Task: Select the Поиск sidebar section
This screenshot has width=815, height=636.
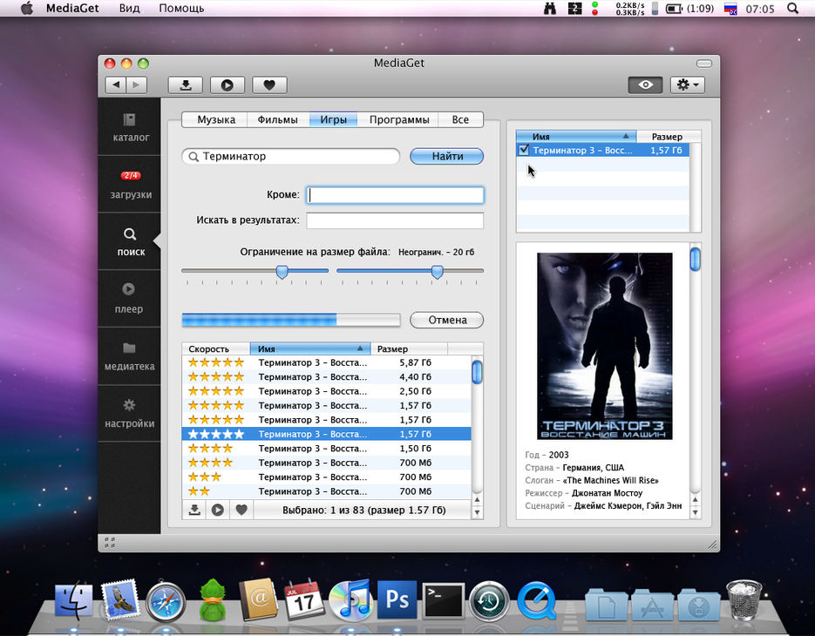Action: (129, 241)
